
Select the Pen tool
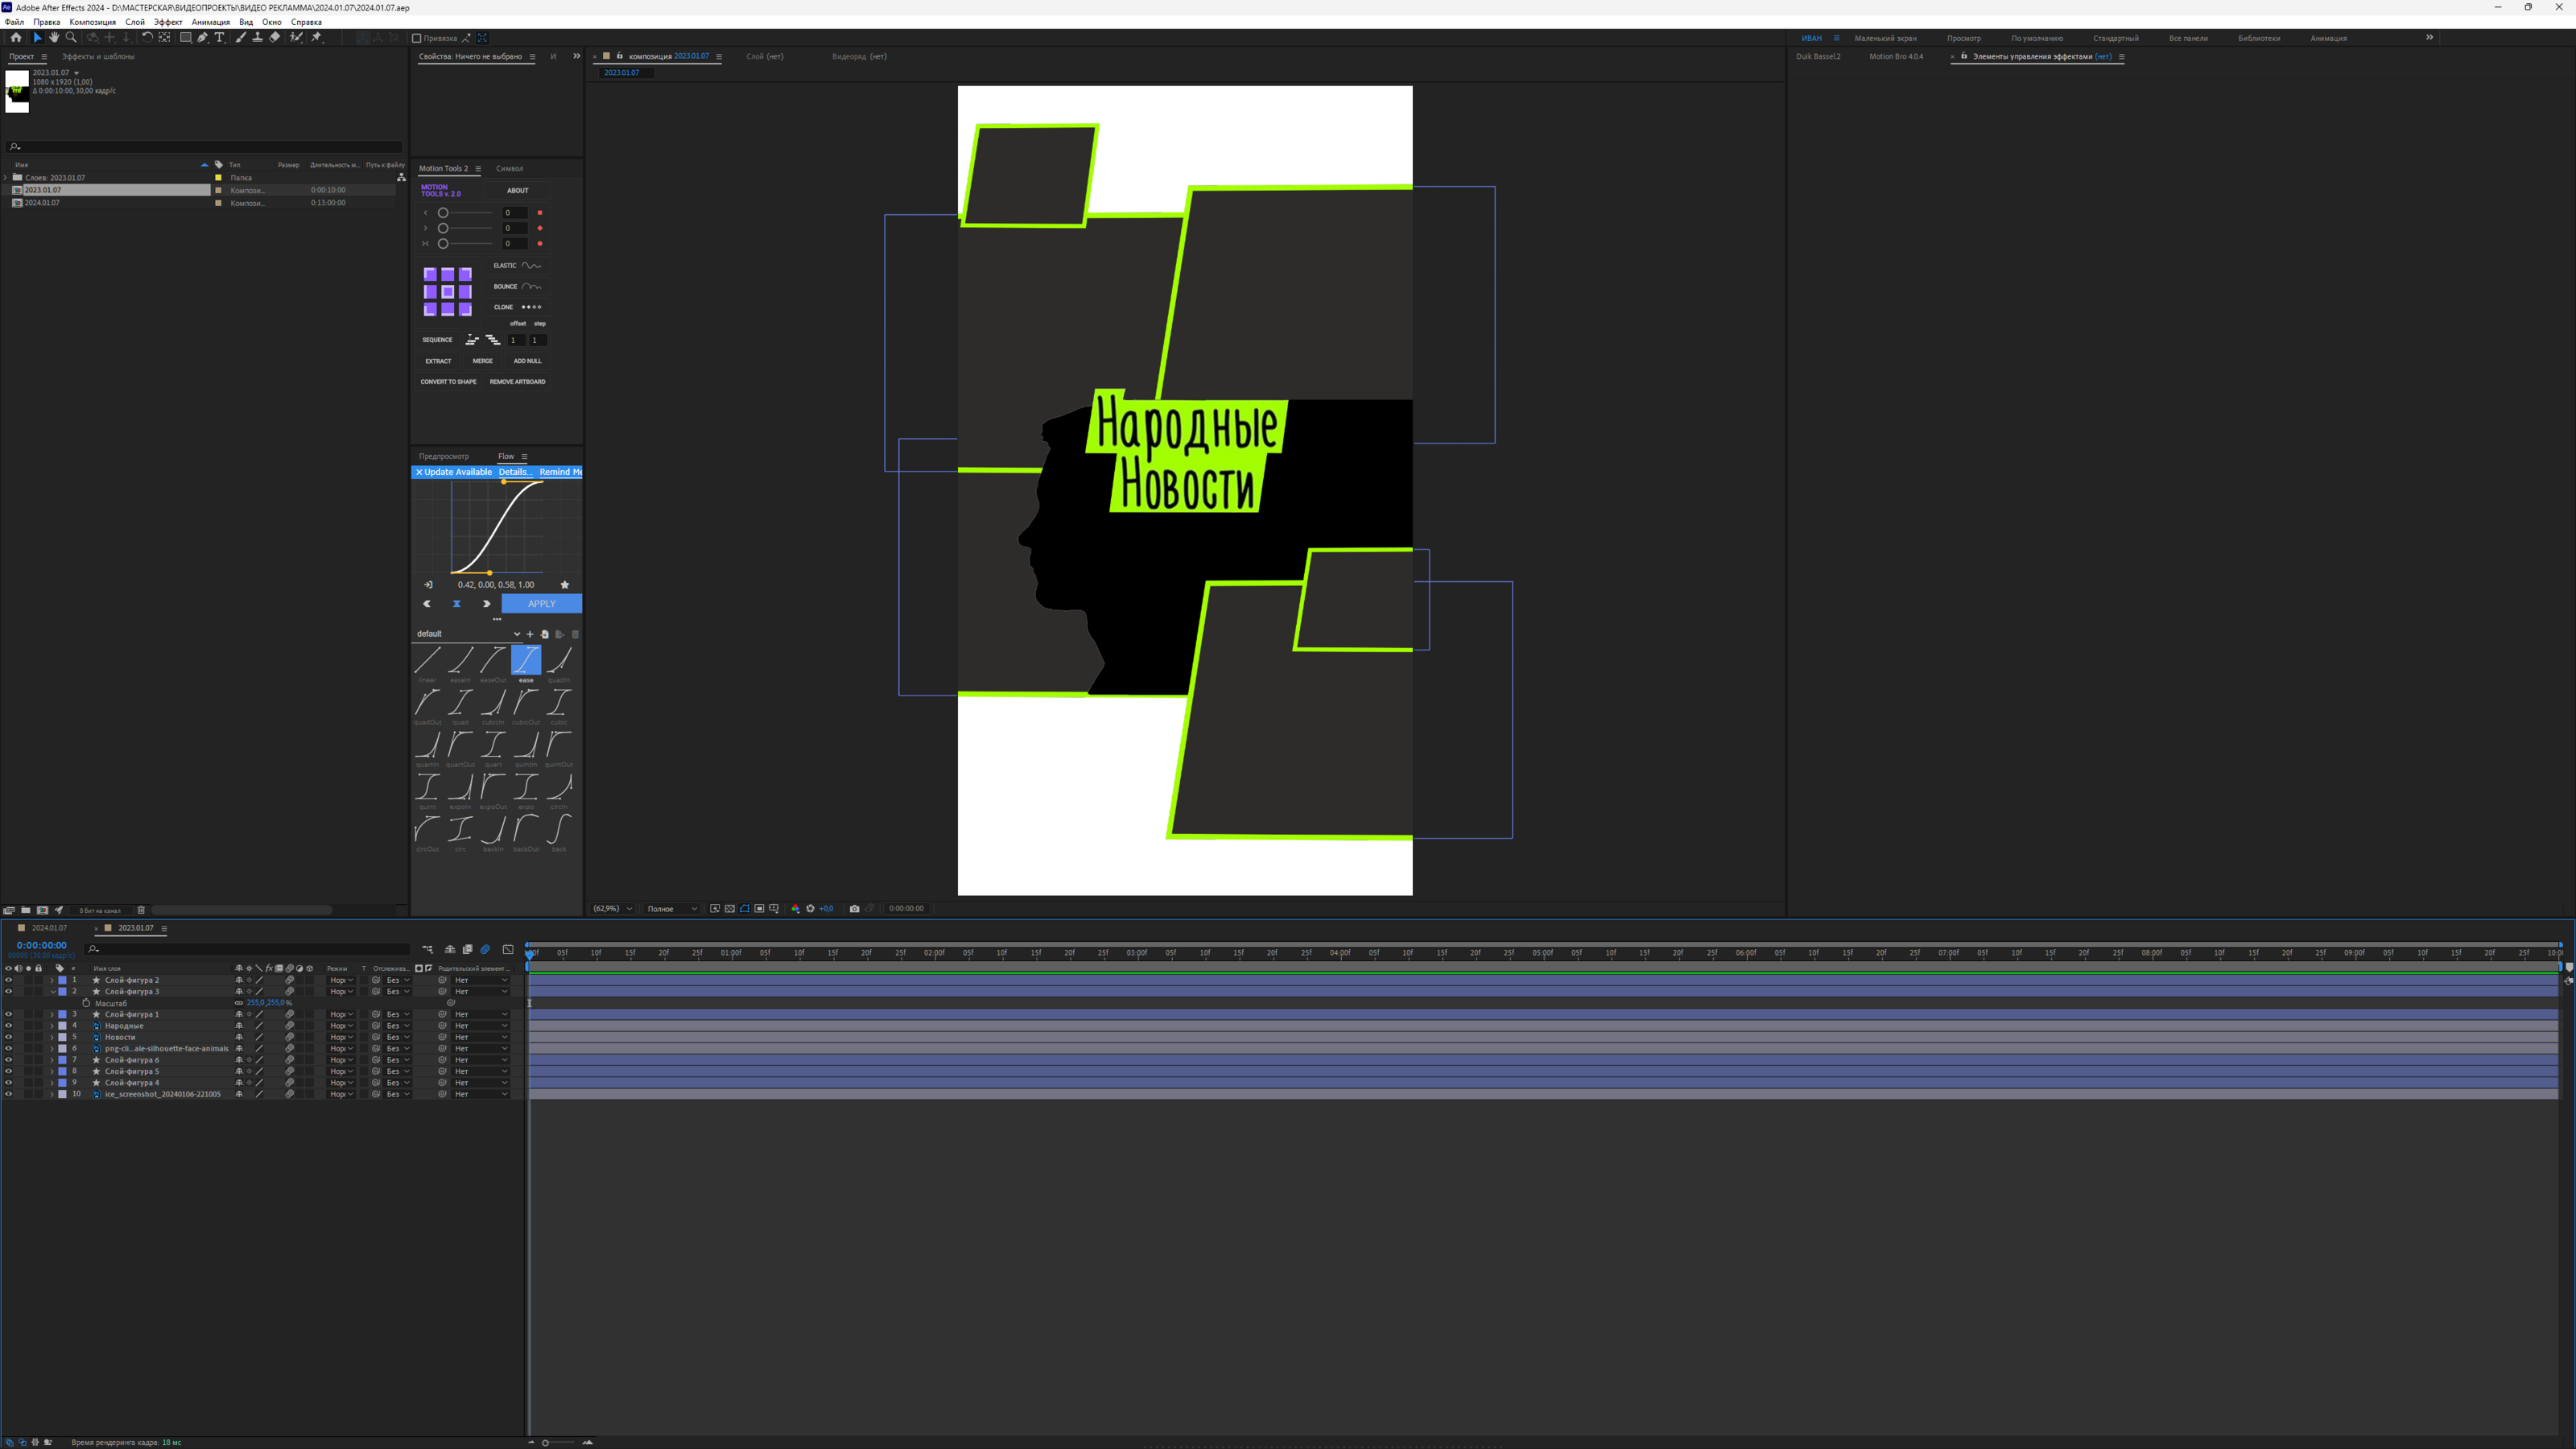[x=202, y=37]
